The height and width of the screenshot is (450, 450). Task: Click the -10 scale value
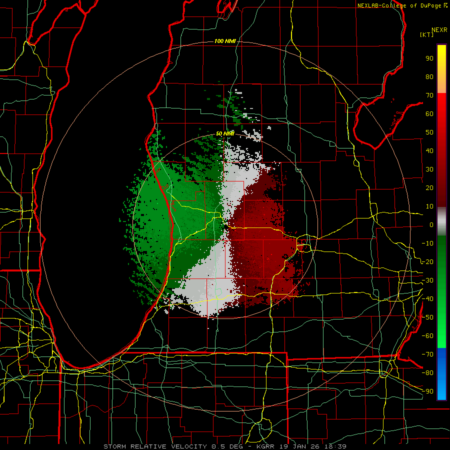pos(427,243)
